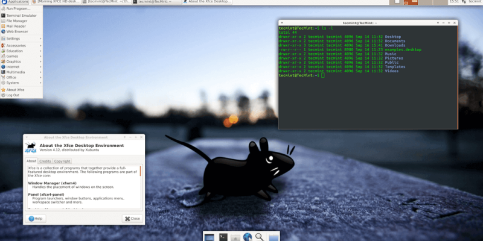Click the Xfce mouse logo in dialog
The width and height of the screenshot is (483, 241).
31,148
